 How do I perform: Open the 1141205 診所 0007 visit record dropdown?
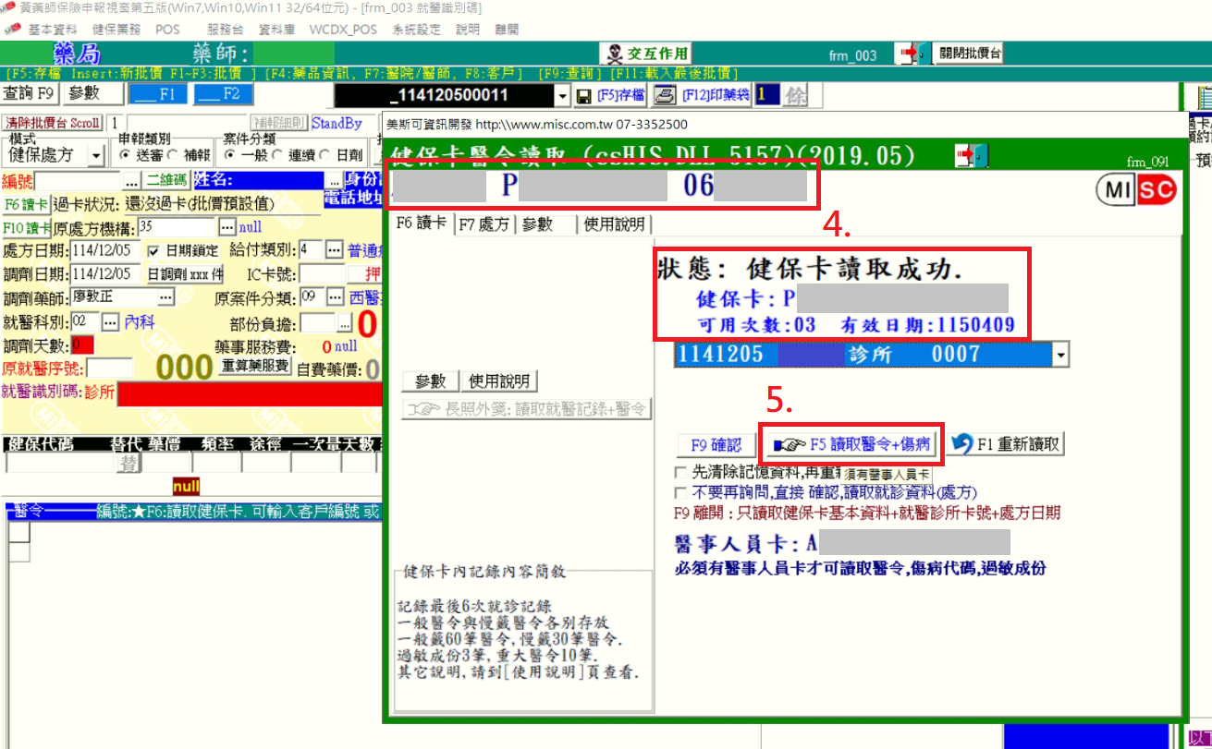tap(1060, 355)
